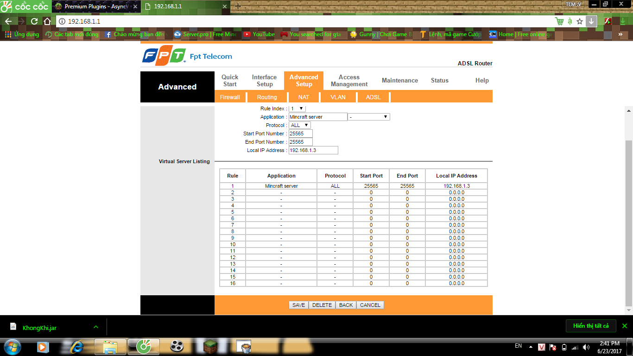
Task: Click the Start Port Number field
Action: [x=301, y=133]
